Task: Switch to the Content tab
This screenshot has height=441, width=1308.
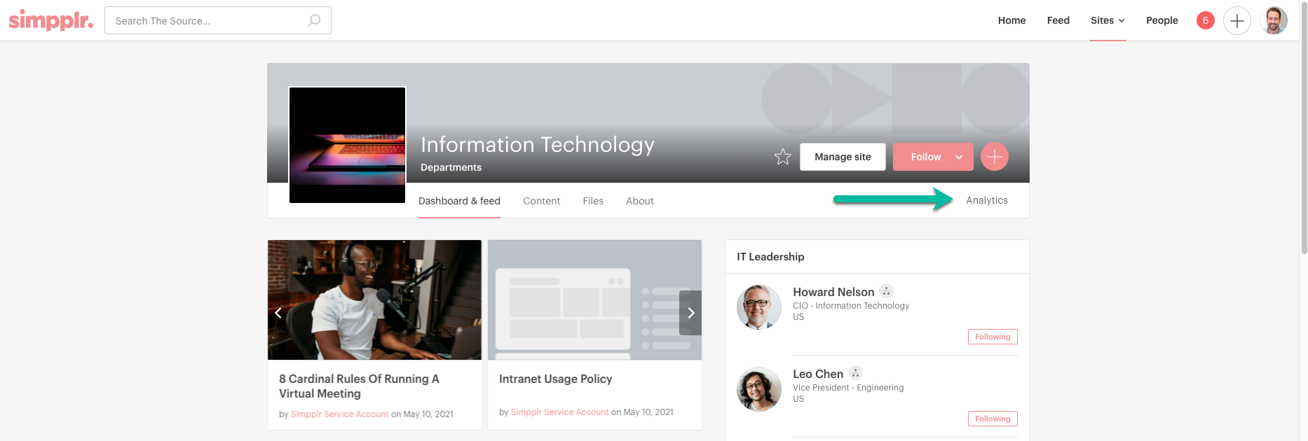Action: pyautogui.click(x=541, y=201)
